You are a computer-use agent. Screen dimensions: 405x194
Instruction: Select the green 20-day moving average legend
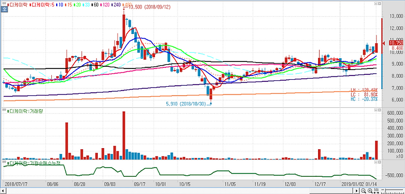[x=77, y=5]
